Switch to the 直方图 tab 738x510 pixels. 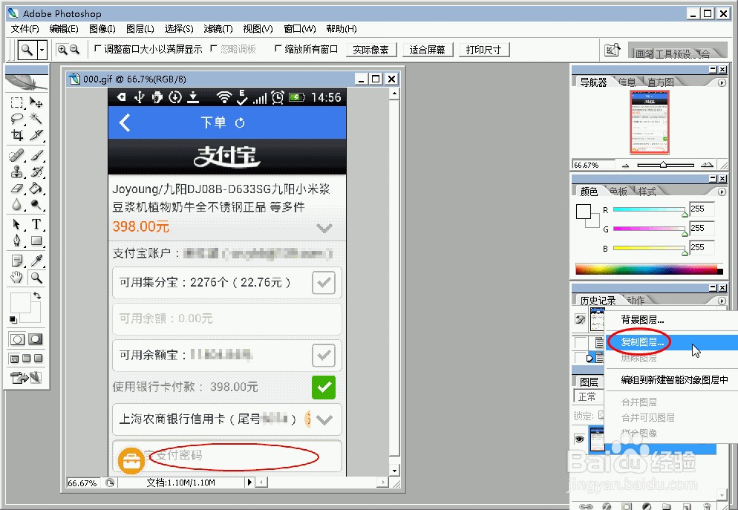(x=660, y=82)
